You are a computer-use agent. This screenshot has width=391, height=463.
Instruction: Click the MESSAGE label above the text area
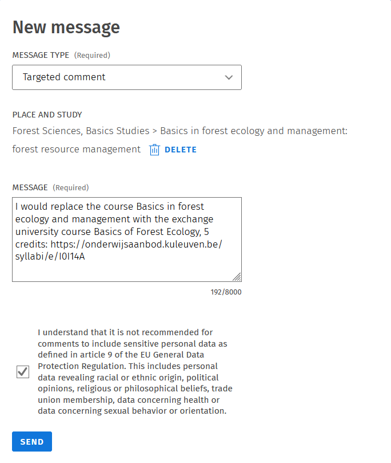point(30,187)
